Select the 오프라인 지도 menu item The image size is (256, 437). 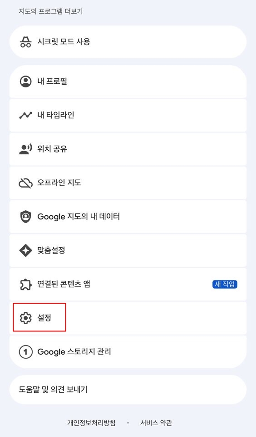(128, 183)
